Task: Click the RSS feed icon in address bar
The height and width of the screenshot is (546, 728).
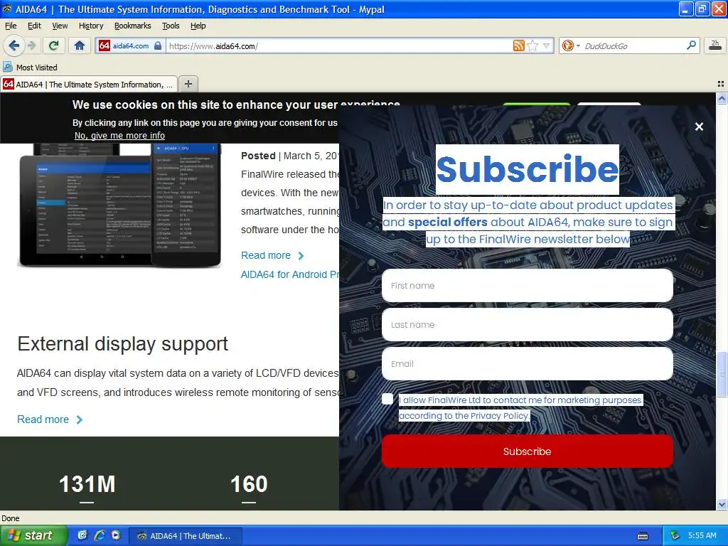Action: [x=518, y=45]
